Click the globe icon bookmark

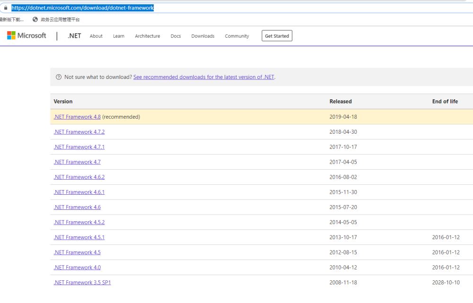(x=35, y=19)
